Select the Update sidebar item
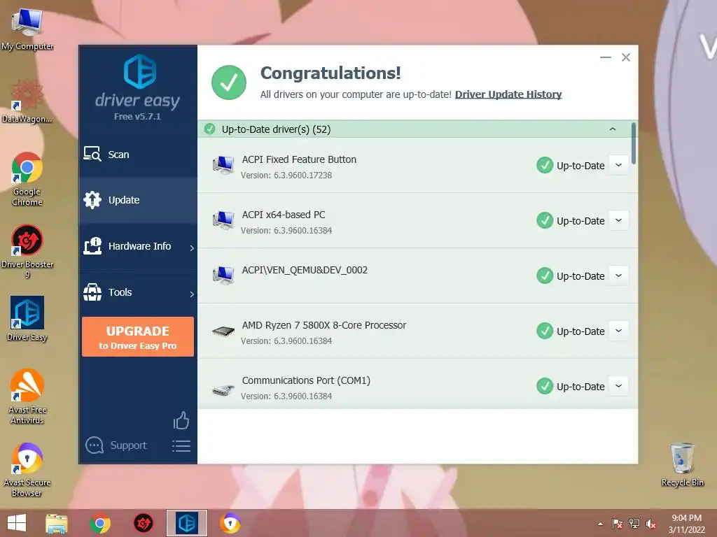Image resolution: width=717 pixels, height=537 pixels. 138,200
